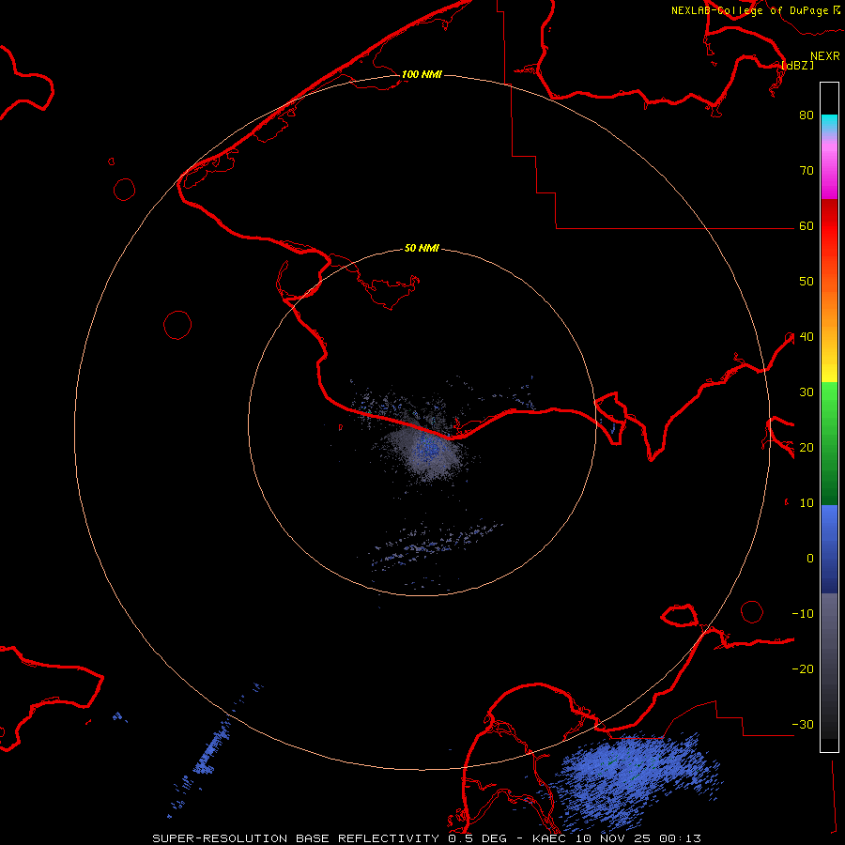Click the blue segment of the color bar

[829, 549]
